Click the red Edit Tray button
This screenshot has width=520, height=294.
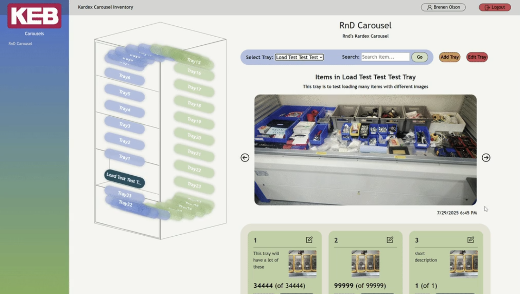tap(477, 57)
